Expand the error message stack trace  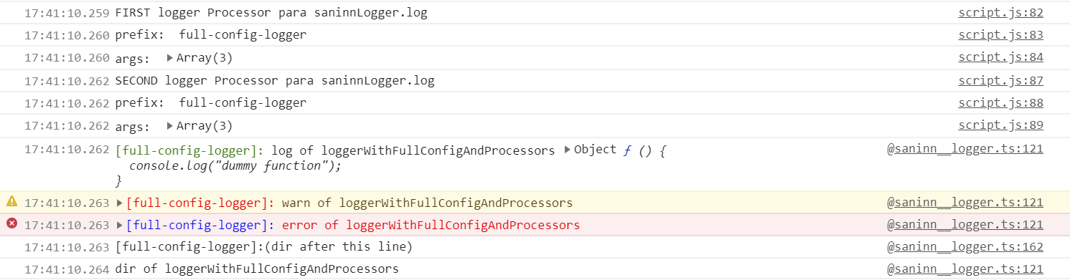[x=120, y=225]
